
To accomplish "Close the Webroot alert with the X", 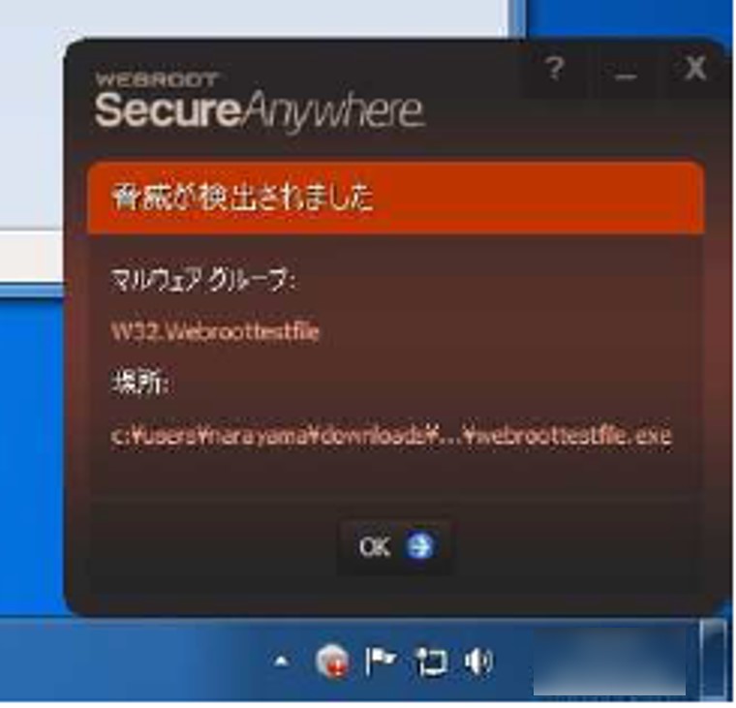I will pos(695,69).
